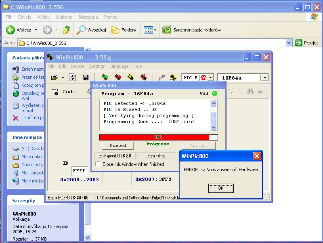Open the Wstecz history dropdown arrow
Image resolution: width=323 pixels, height=243 pixels.
point(36,30)
